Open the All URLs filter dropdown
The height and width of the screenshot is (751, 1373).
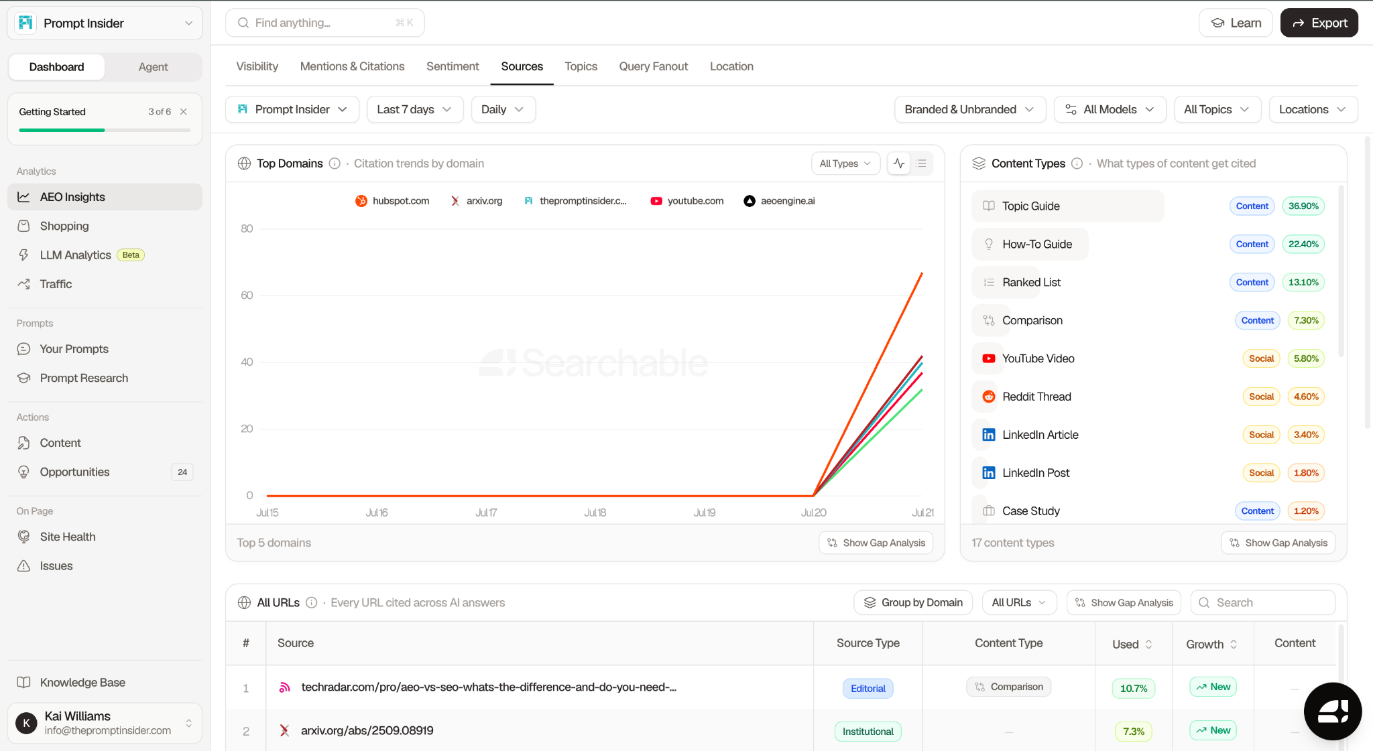[1019, 602]
